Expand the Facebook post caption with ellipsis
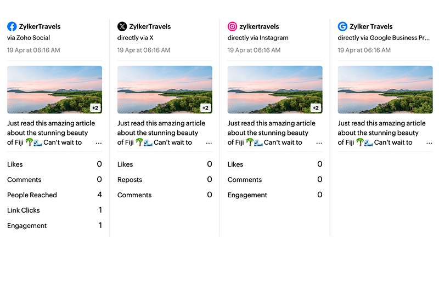439x285 pixels. tap(99, 143)
